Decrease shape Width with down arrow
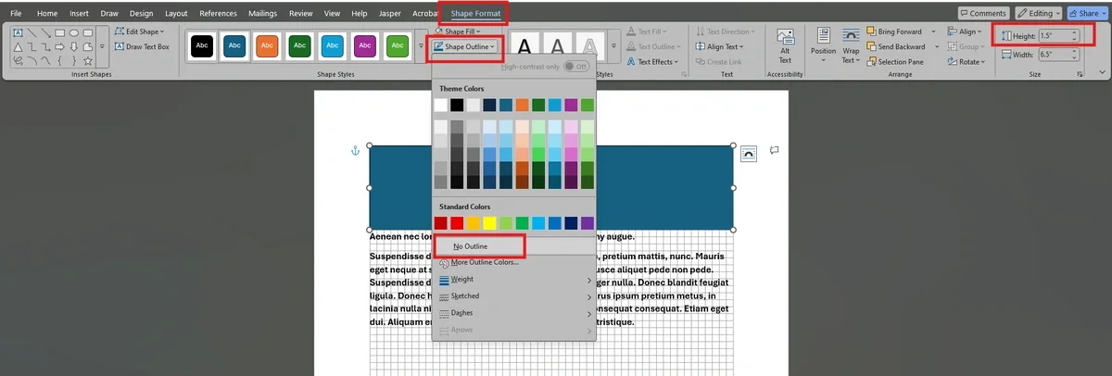1112x376 pixels. [1074, 57]
